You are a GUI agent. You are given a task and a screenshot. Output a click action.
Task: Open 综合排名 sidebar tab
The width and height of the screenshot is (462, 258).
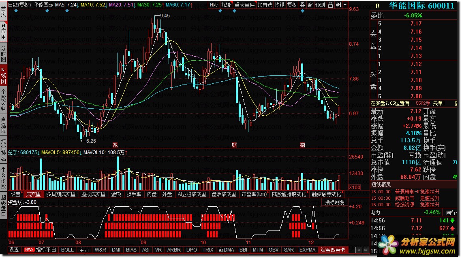coord(4,150)
